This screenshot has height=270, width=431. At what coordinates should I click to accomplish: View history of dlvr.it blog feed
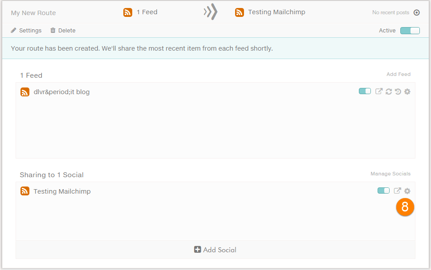398,91
